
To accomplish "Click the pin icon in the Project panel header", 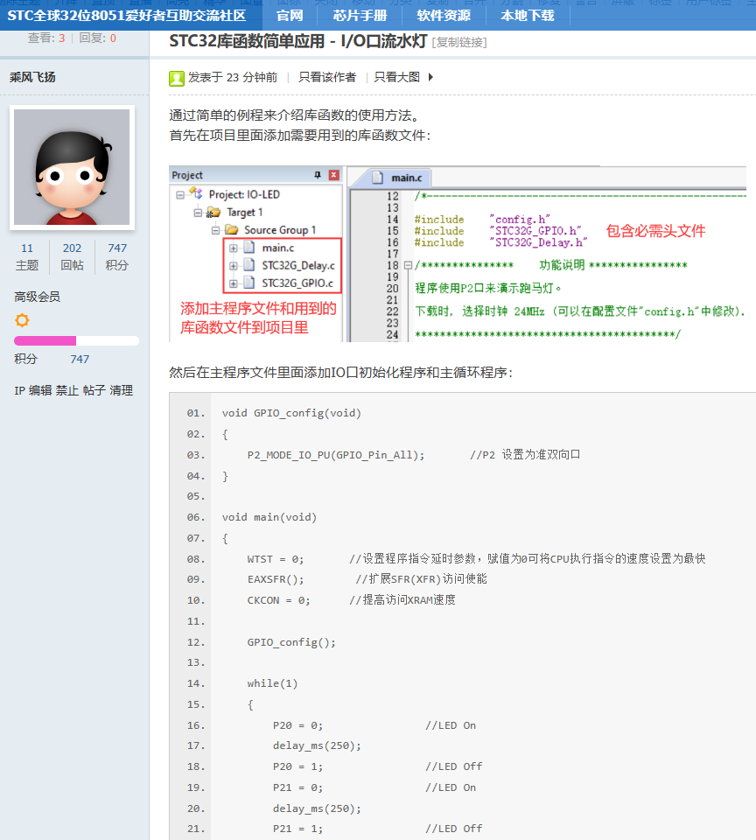I will click(x=318, y=175).
